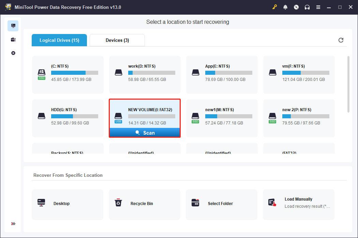Click the new1(M:) SSD drive icon
358x238 pixels.
click(195, 118)
